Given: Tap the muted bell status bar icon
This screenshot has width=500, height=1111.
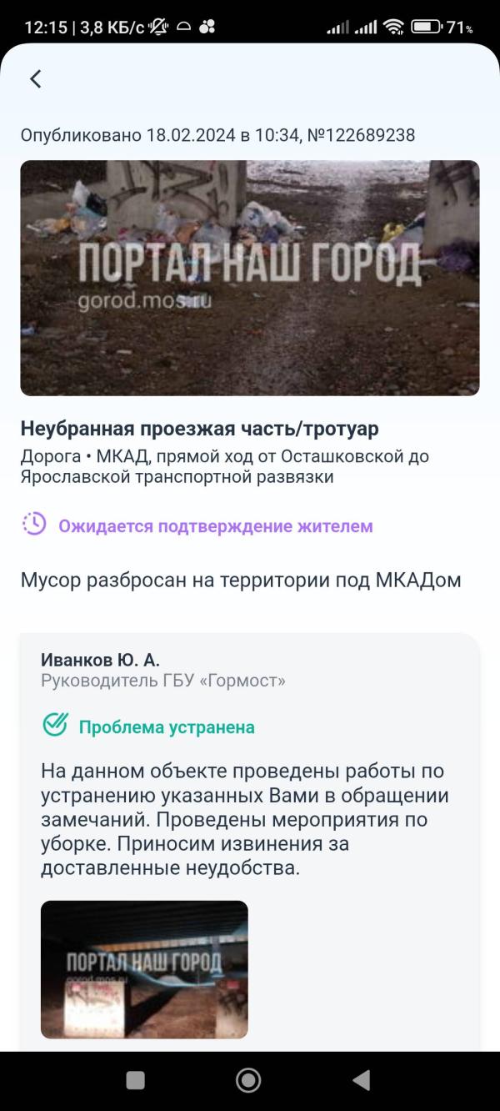Looking at the screenshot, I should 157,27.
